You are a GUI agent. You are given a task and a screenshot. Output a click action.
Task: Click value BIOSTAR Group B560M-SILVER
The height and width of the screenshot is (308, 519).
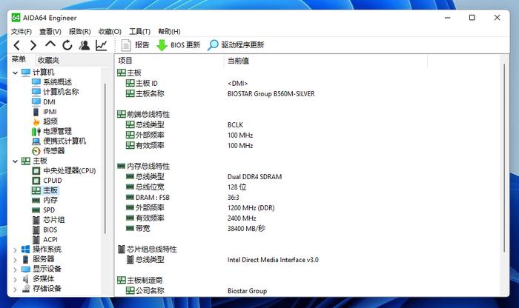pyautogui.click(x=271, y=94)
